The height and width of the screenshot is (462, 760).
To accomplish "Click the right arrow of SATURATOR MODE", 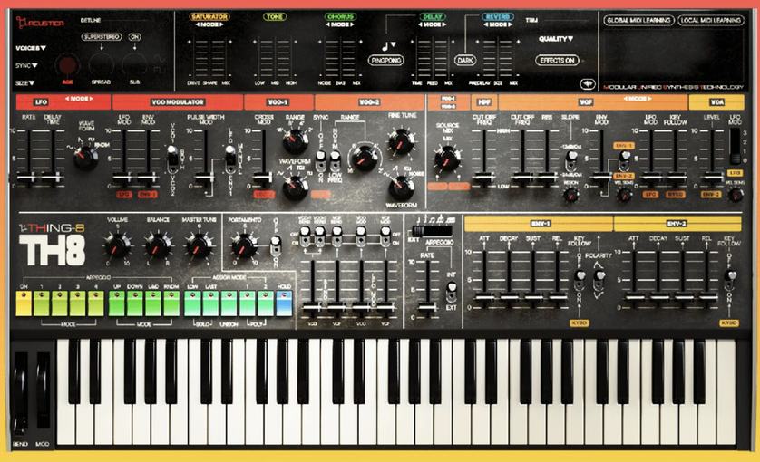I will point(222,24).
